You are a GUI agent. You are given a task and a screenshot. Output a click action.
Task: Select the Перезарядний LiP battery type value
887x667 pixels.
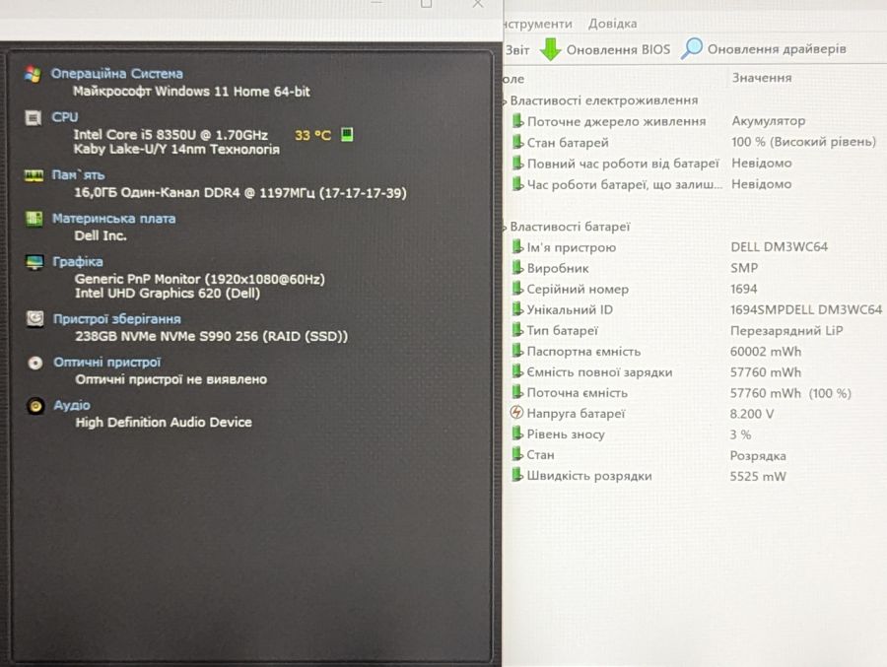[x=786, y=330]
